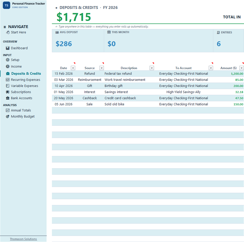Follow the Thomason Solutions link
The width and height of the screenshot is (244, 242).
coord(23,239)
